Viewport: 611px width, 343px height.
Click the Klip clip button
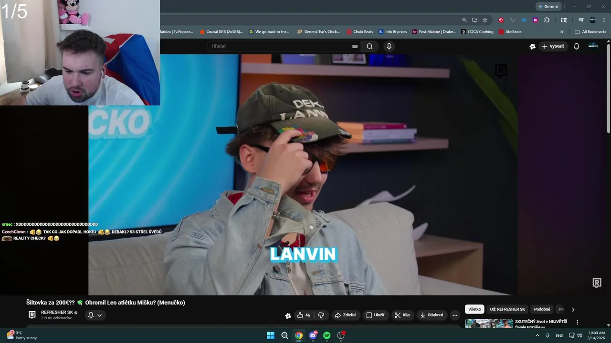402,315
